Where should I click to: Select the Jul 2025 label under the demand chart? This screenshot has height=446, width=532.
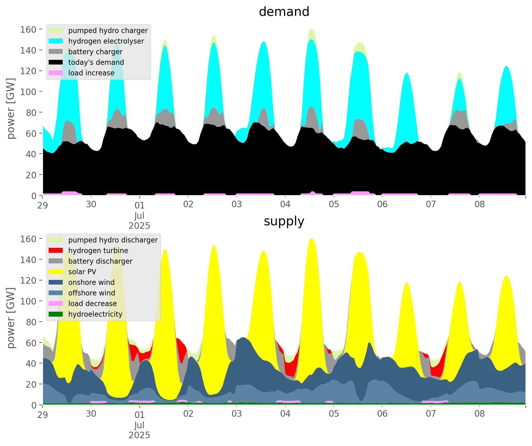click(139, 221)
